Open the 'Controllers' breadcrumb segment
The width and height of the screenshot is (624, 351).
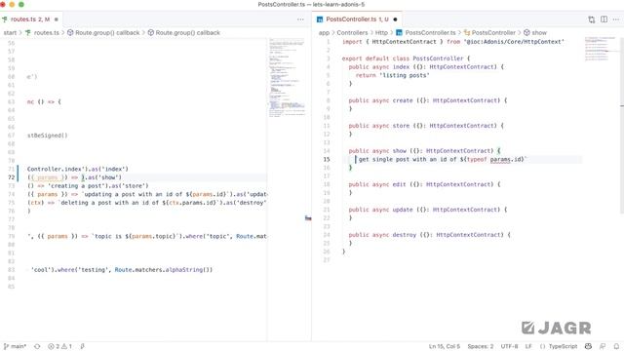[352, 32]
